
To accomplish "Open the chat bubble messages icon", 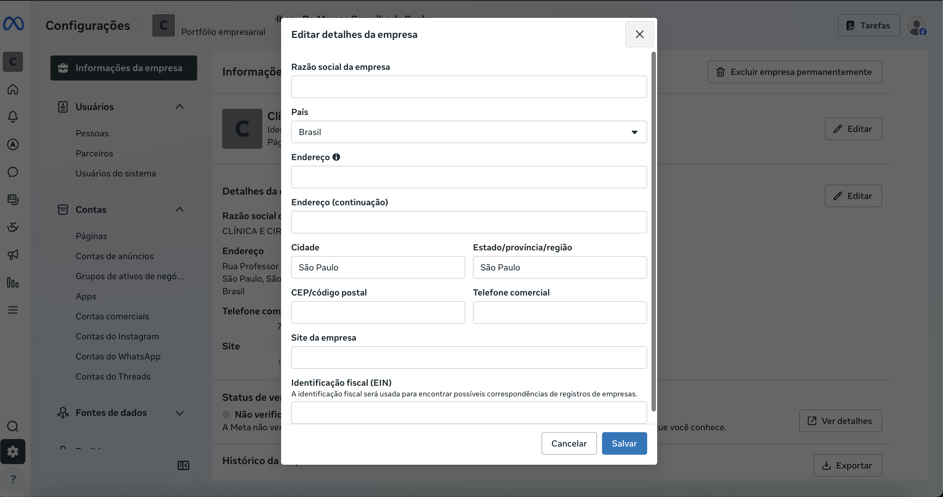I will (x=13, y=172).
